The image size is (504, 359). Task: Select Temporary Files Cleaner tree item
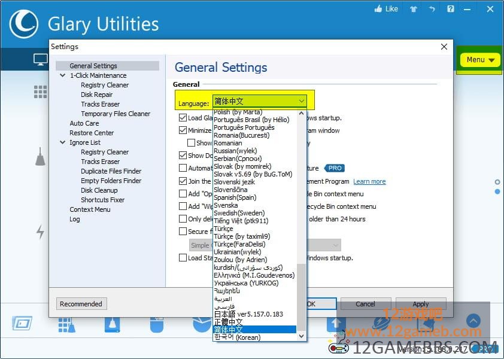(x=116, y=114)
